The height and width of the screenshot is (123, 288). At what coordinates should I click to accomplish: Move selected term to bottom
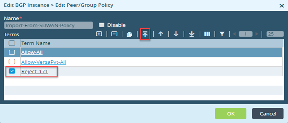[x=191, y=34]
